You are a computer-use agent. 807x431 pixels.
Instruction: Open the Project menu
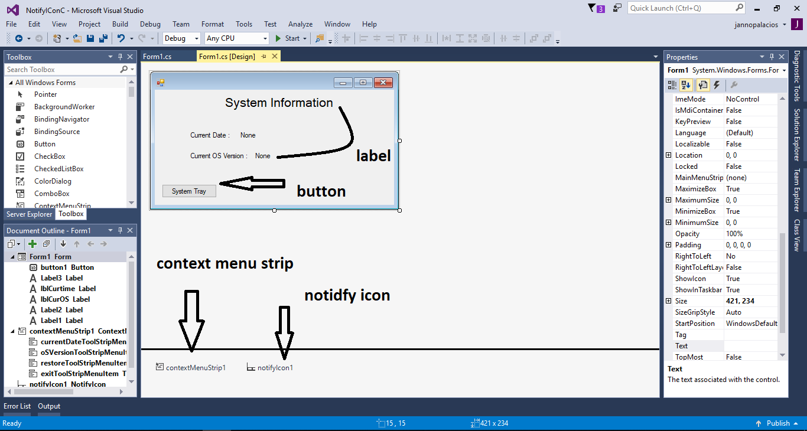tap(89, 24)
